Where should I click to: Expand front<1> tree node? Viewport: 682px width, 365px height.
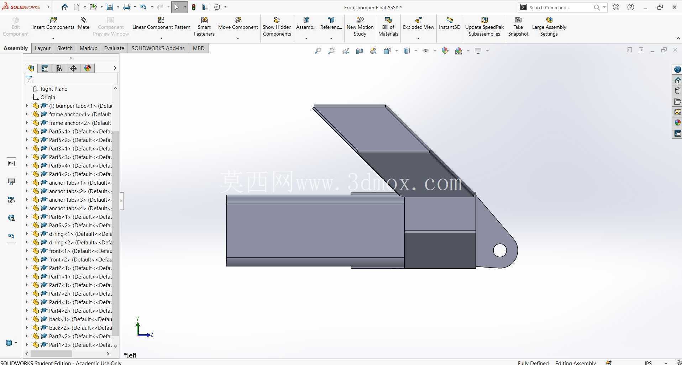[x=27, y=251]
